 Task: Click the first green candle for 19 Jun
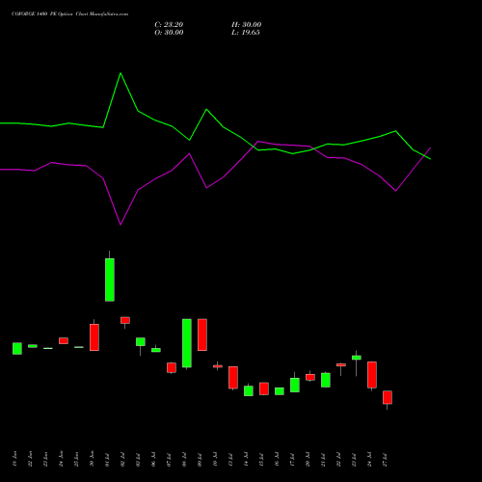17,348
